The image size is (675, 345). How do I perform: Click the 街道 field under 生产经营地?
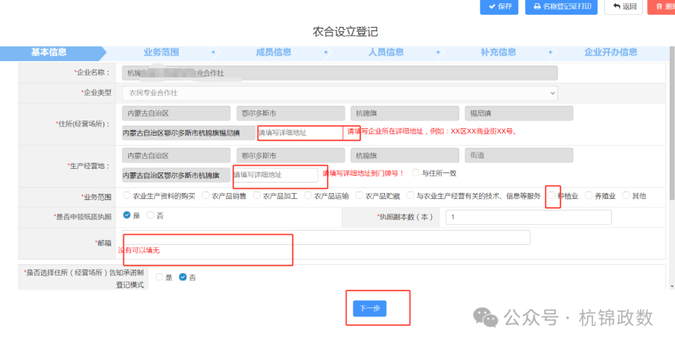[x=519, y=156]
